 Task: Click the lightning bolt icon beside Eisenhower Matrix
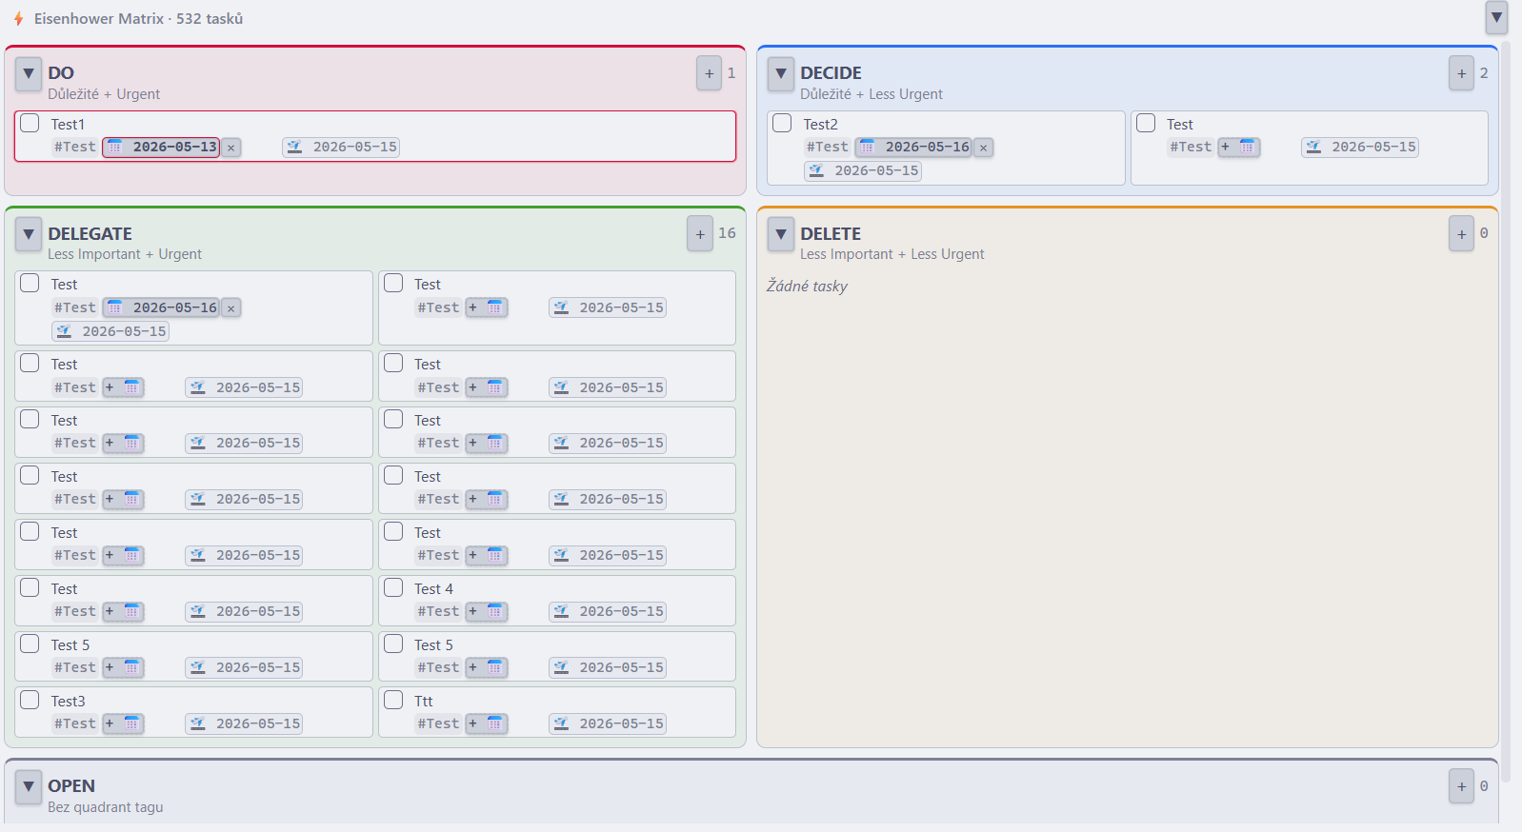coord(18,19)
